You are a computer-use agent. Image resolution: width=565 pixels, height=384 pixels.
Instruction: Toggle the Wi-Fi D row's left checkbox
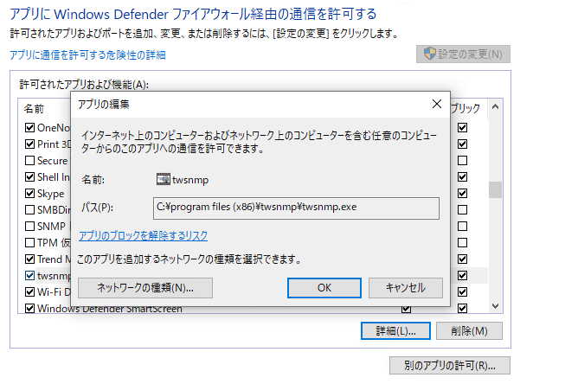[30, 291]
